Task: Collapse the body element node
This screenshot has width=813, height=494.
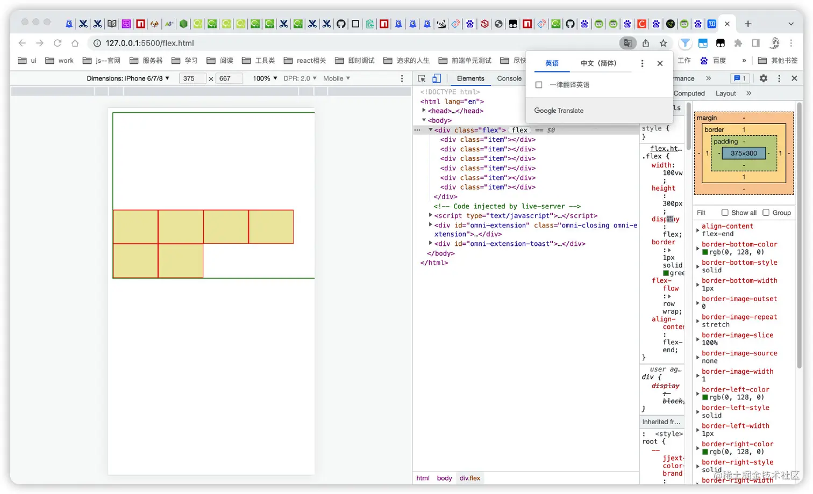Action: click(x=424, y=120)
